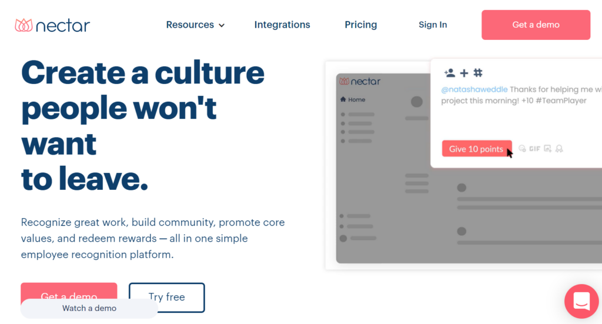Click the Sign In link
Image resolution: width=602 pixels, height=324 pixels.
tap(433, 25)
